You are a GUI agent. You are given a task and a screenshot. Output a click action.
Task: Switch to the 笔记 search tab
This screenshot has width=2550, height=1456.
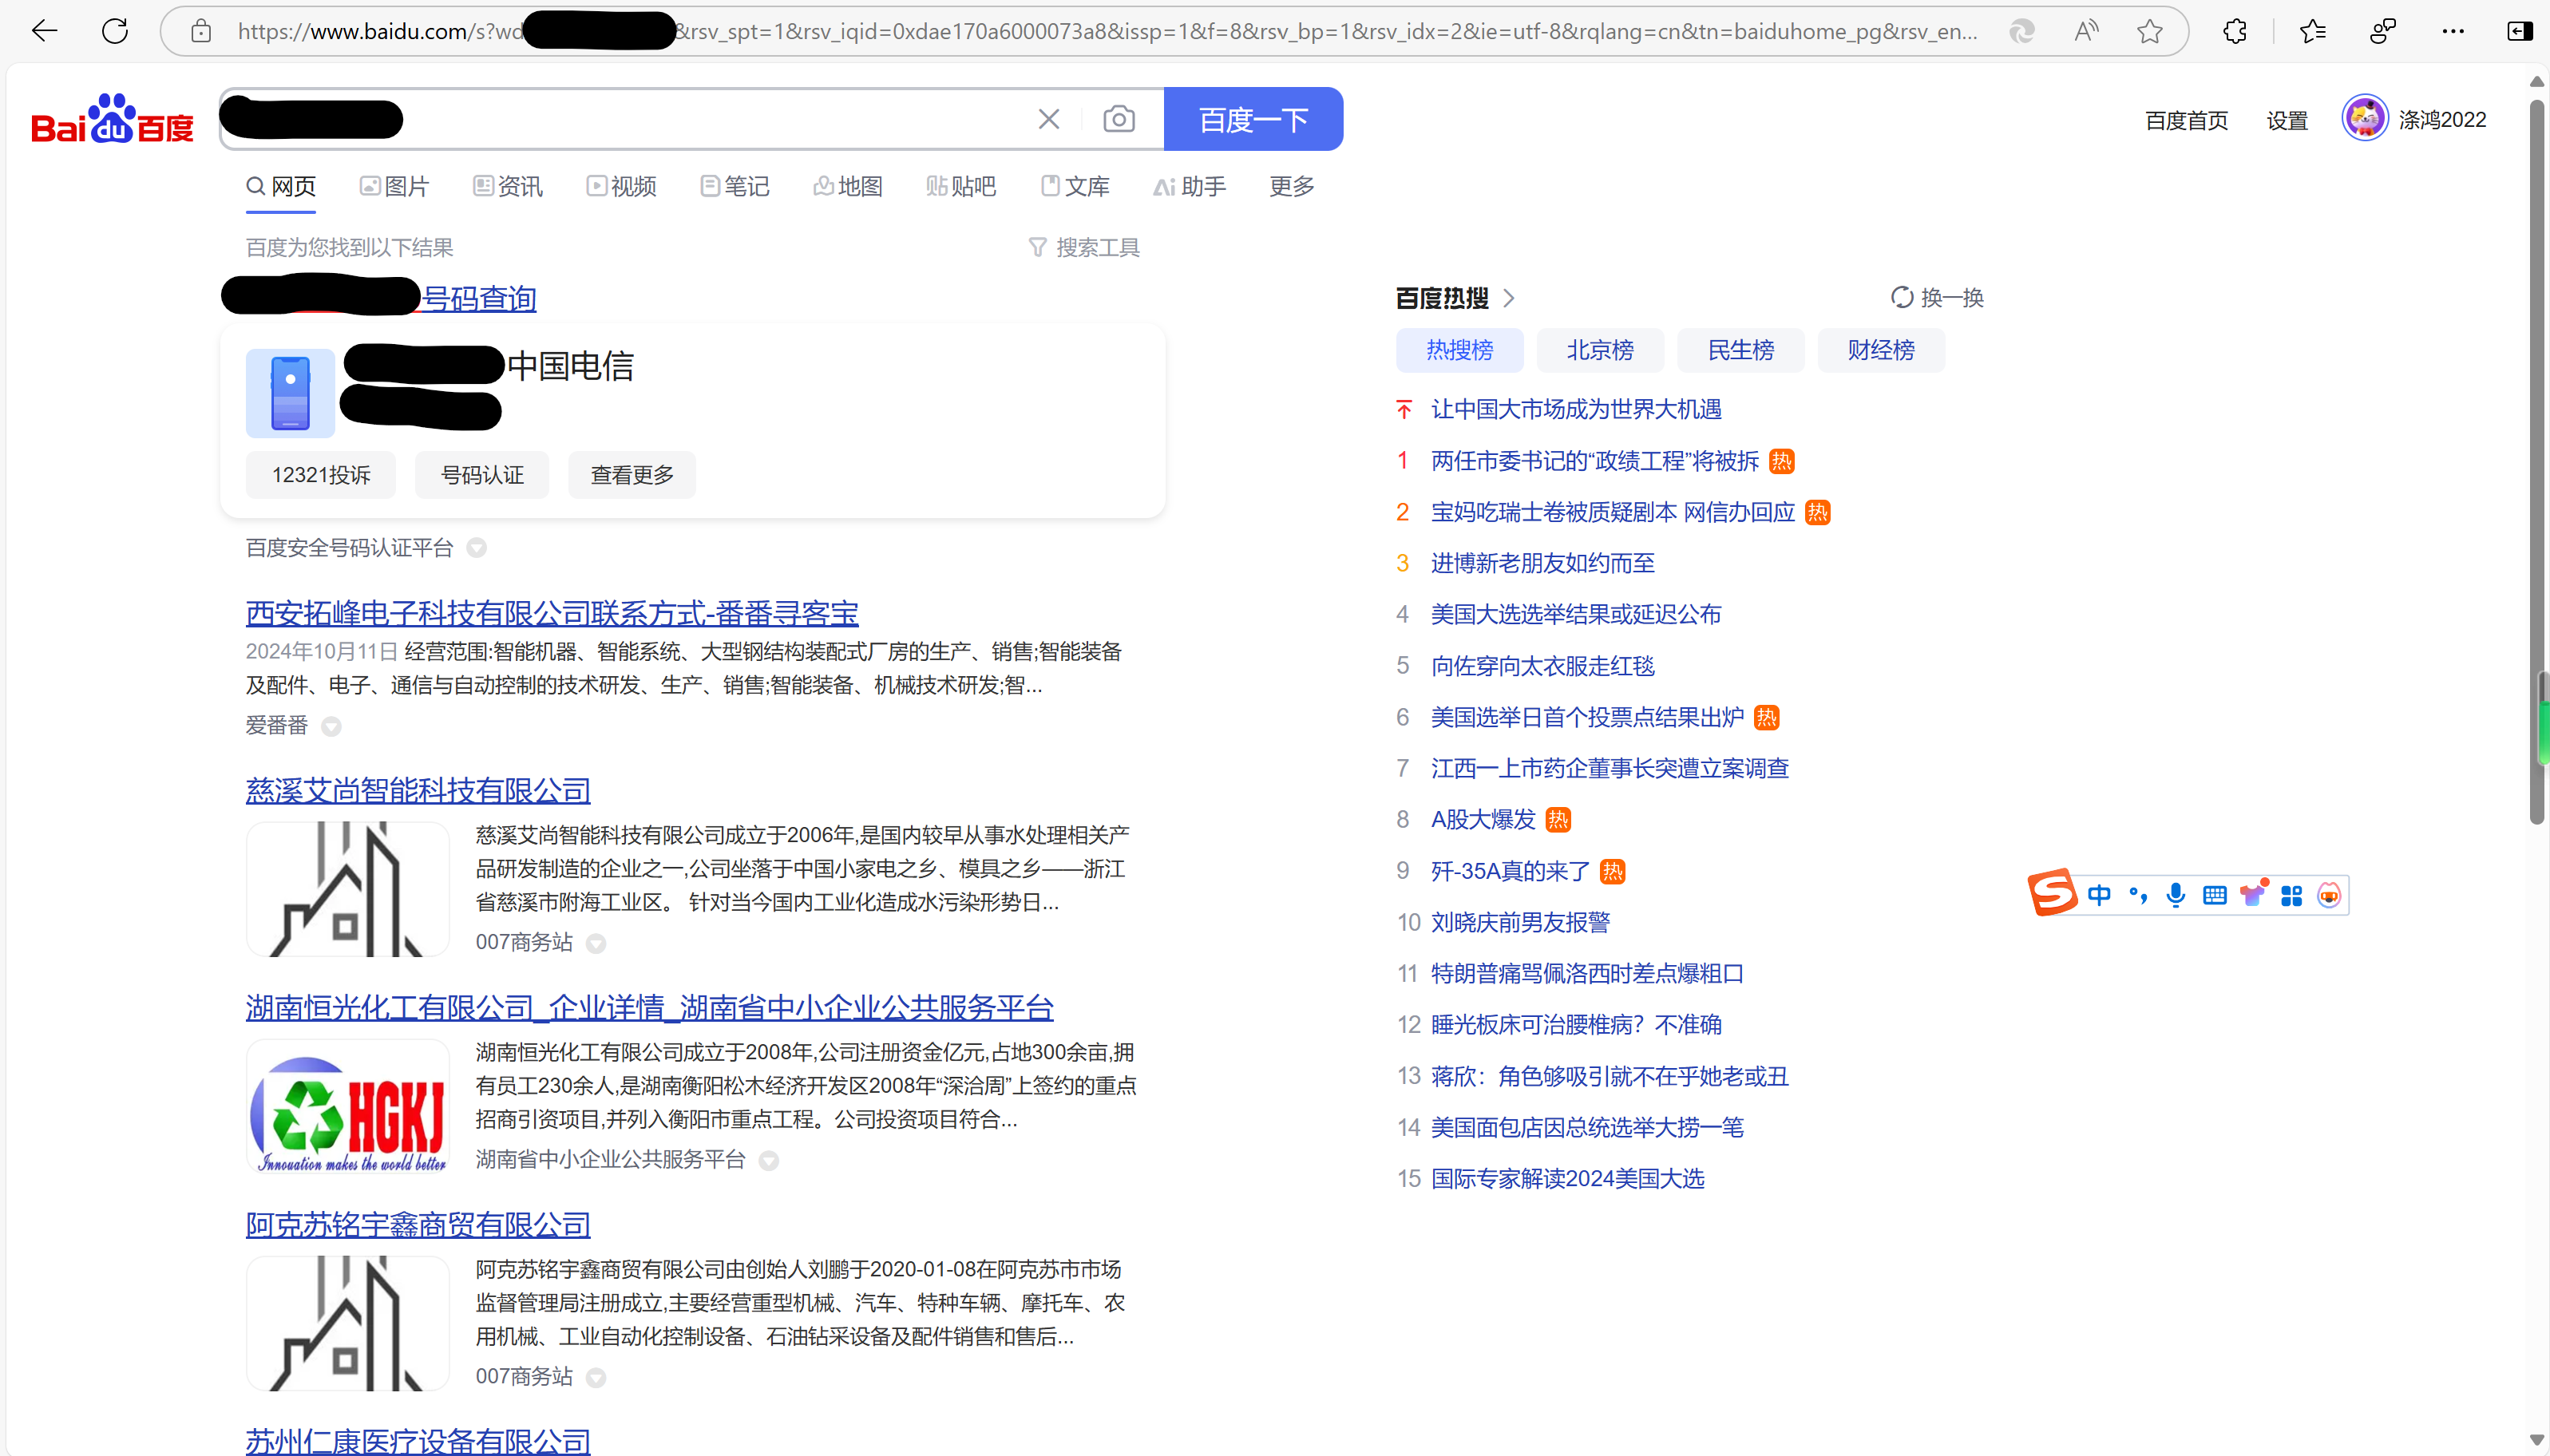(735, 186)
